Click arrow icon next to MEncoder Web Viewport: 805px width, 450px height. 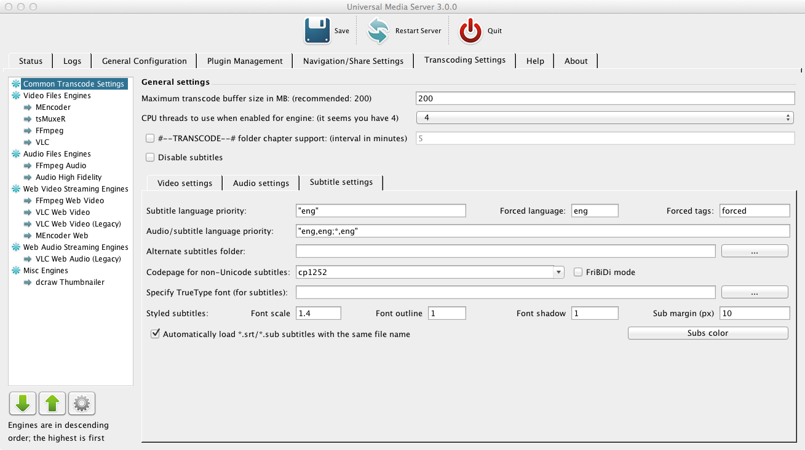(x=28, y=236)
